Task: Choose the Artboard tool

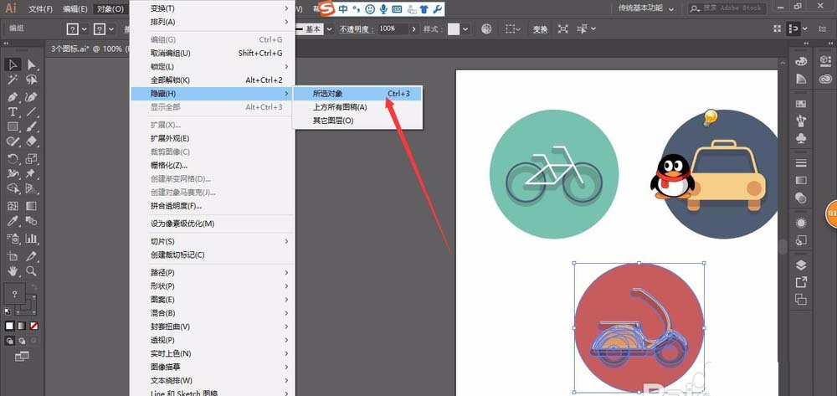Action: coord(13,255)
